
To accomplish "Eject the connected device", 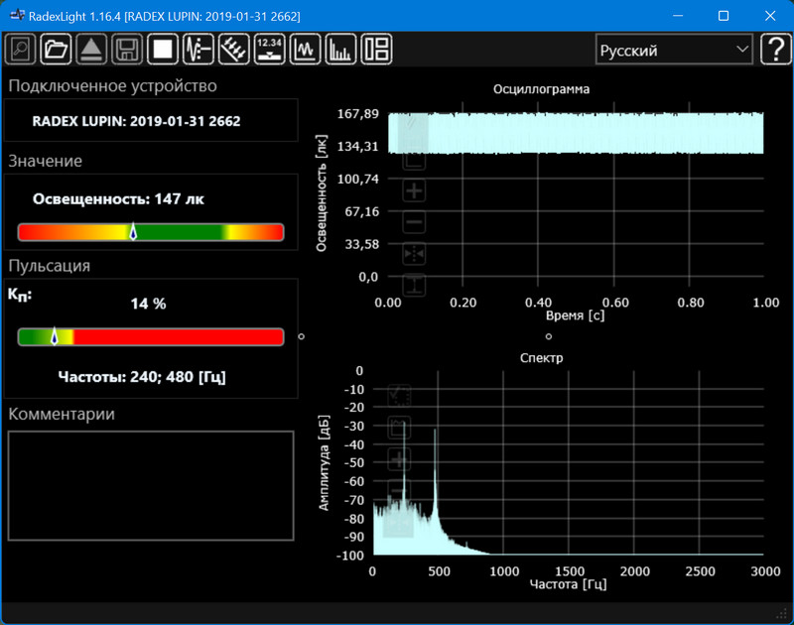I will (x=91, y=49).
